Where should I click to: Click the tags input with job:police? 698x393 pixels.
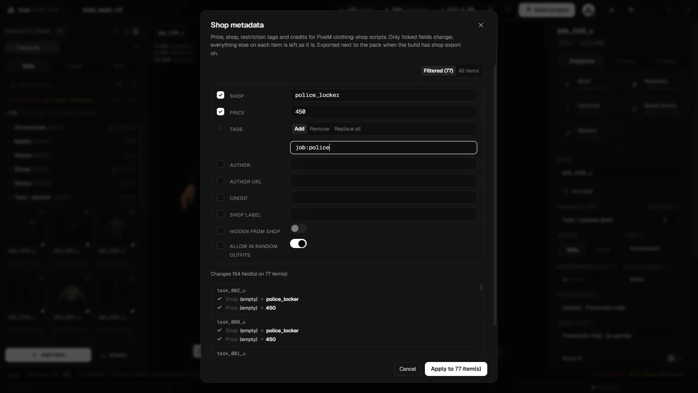pyautogui.click(x=383, y=148)
